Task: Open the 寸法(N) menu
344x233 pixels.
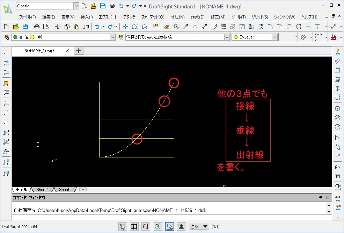Action: pyautogui.click(x=177, y=17)
